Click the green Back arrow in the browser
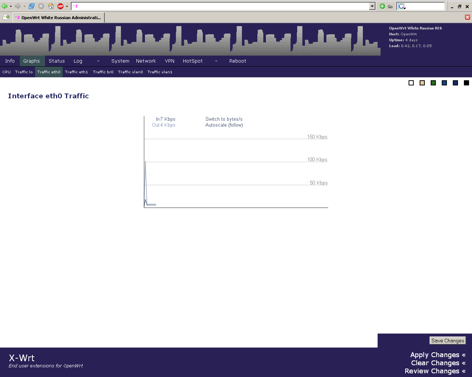The height and width of the screenshot is (377, 472). tap(4, 6)
